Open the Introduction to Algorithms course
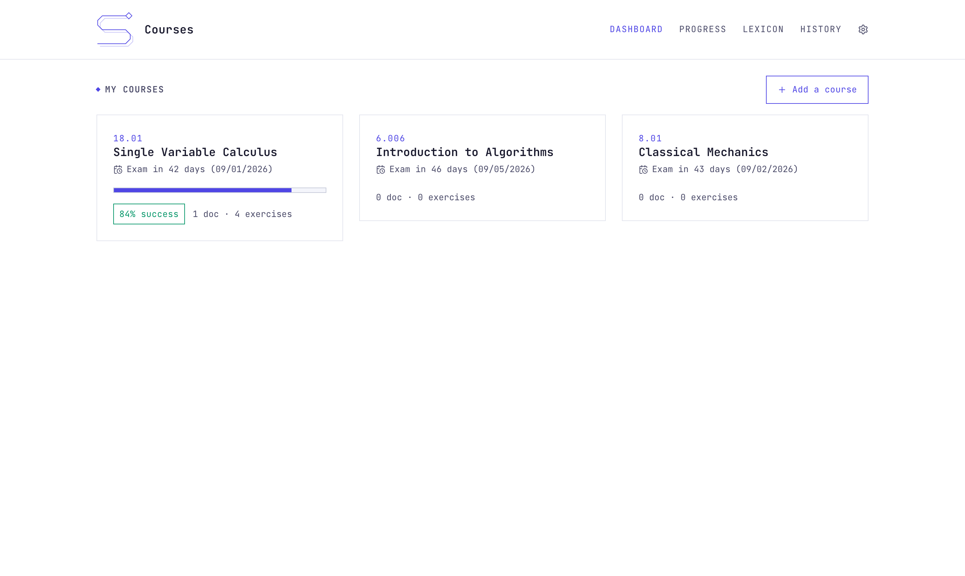 (x=482, y=168)
